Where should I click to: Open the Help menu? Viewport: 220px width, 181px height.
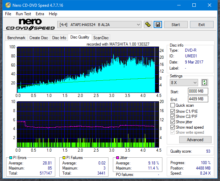coord(53,14)
